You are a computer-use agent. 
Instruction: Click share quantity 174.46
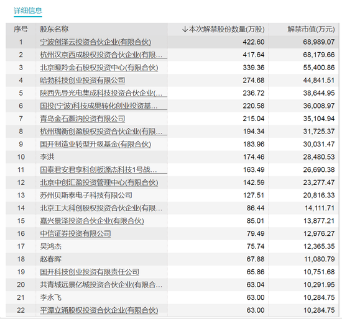click(254, 157)
